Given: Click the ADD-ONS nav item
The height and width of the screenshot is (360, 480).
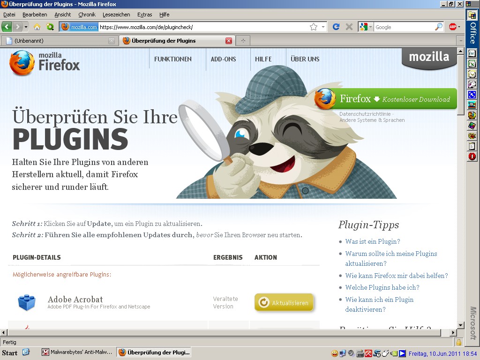Looking at the screenshot, I should 223,59.
